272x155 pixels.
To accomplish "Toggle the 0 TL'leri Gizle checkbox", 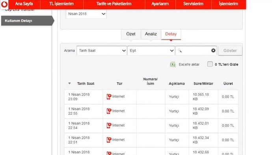I will tap(210, 64).
